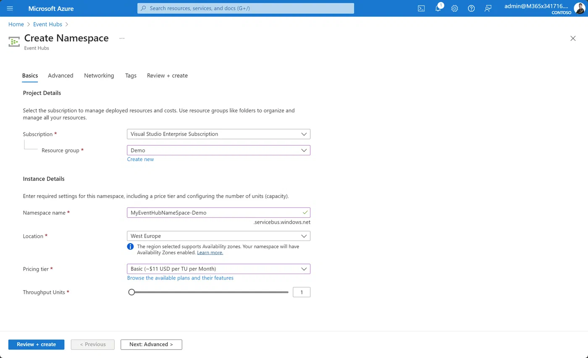Click the .servicebus.windows.net suffix text

(x=282, y=222)
